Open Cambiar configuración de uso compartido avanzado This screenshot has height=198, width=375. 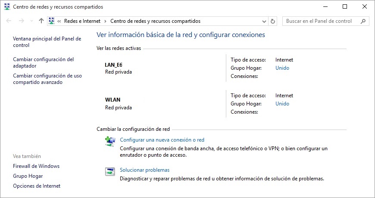47,79
